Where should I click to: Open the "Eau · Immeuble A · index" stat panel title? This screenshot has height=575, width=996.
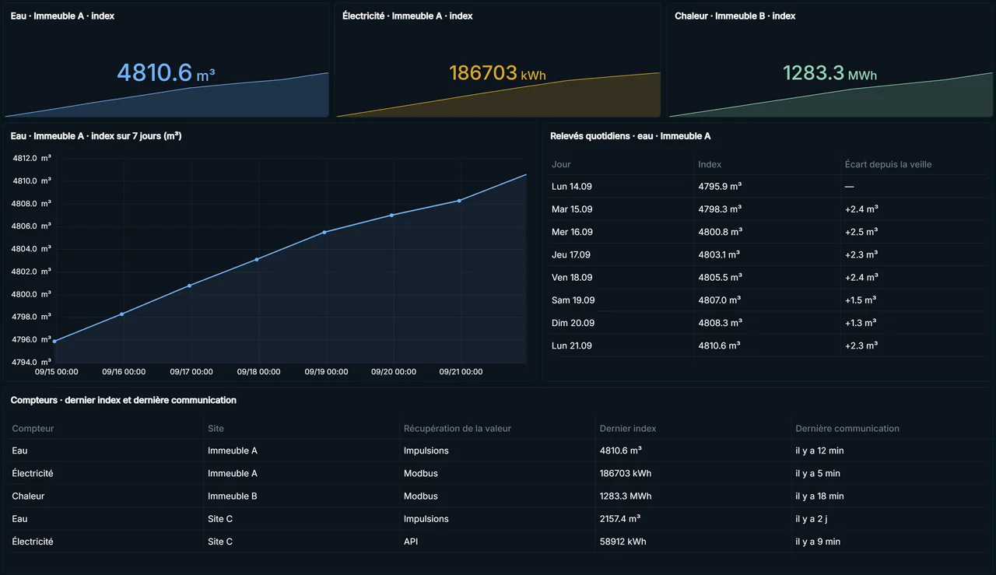[x=62, y=16]
